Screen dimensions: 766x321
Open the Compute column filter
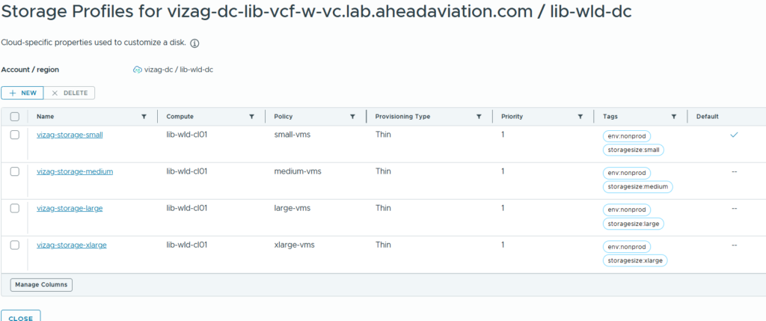click(x=251, y=117)
